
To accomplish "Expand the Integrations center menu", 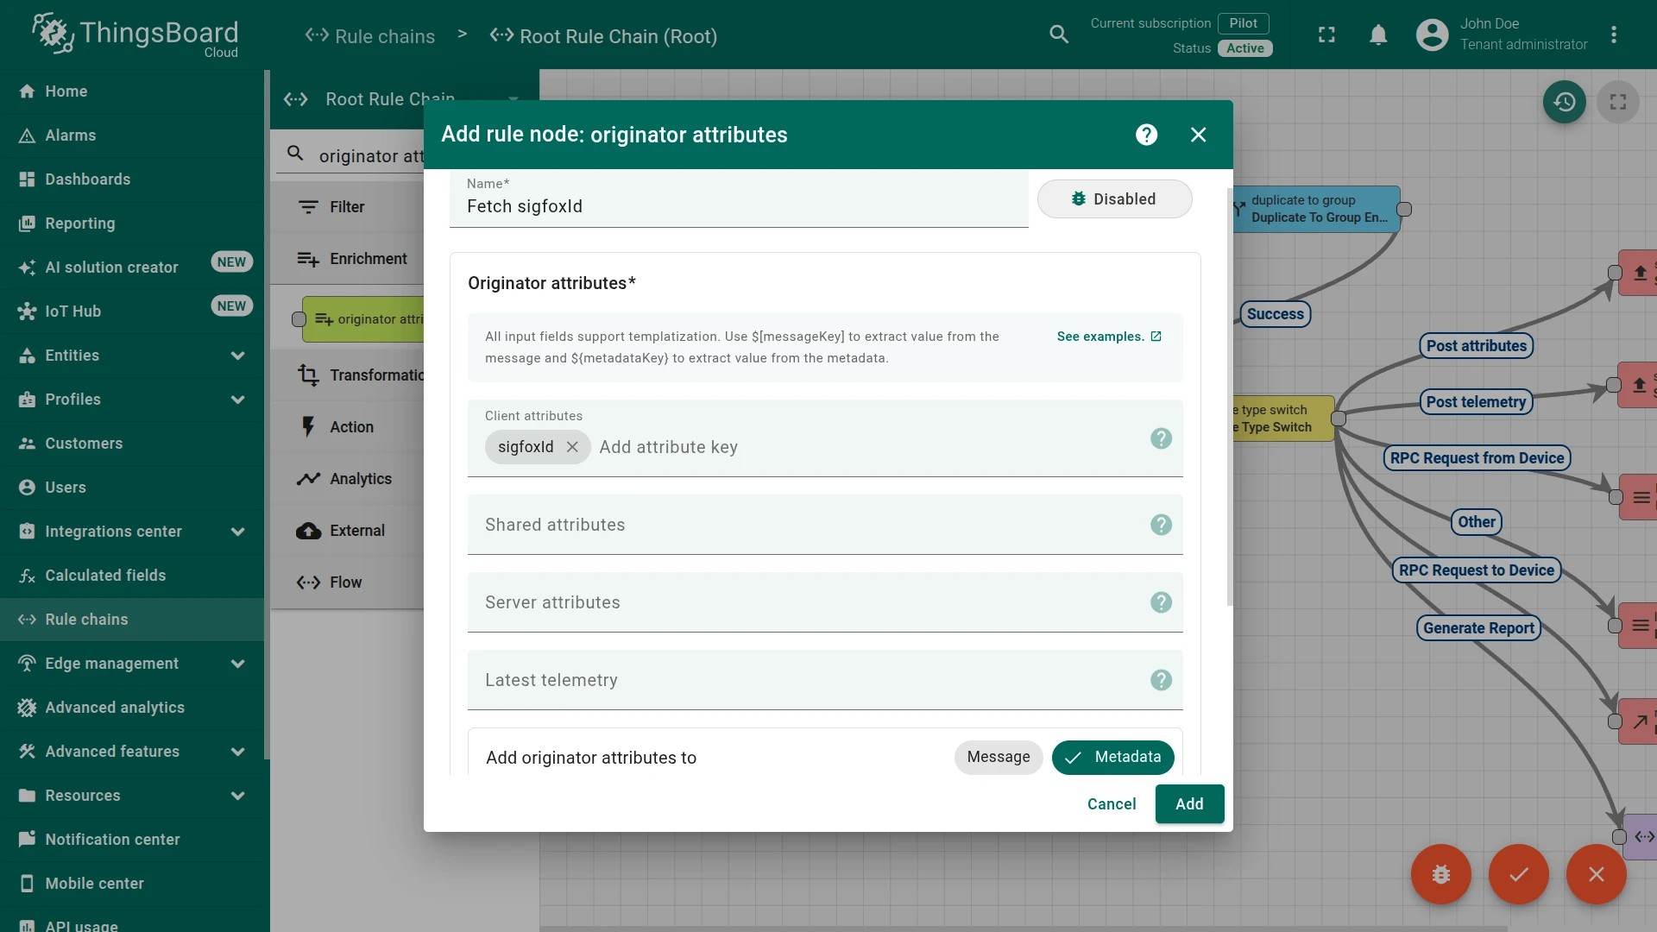I will [132, 532].
